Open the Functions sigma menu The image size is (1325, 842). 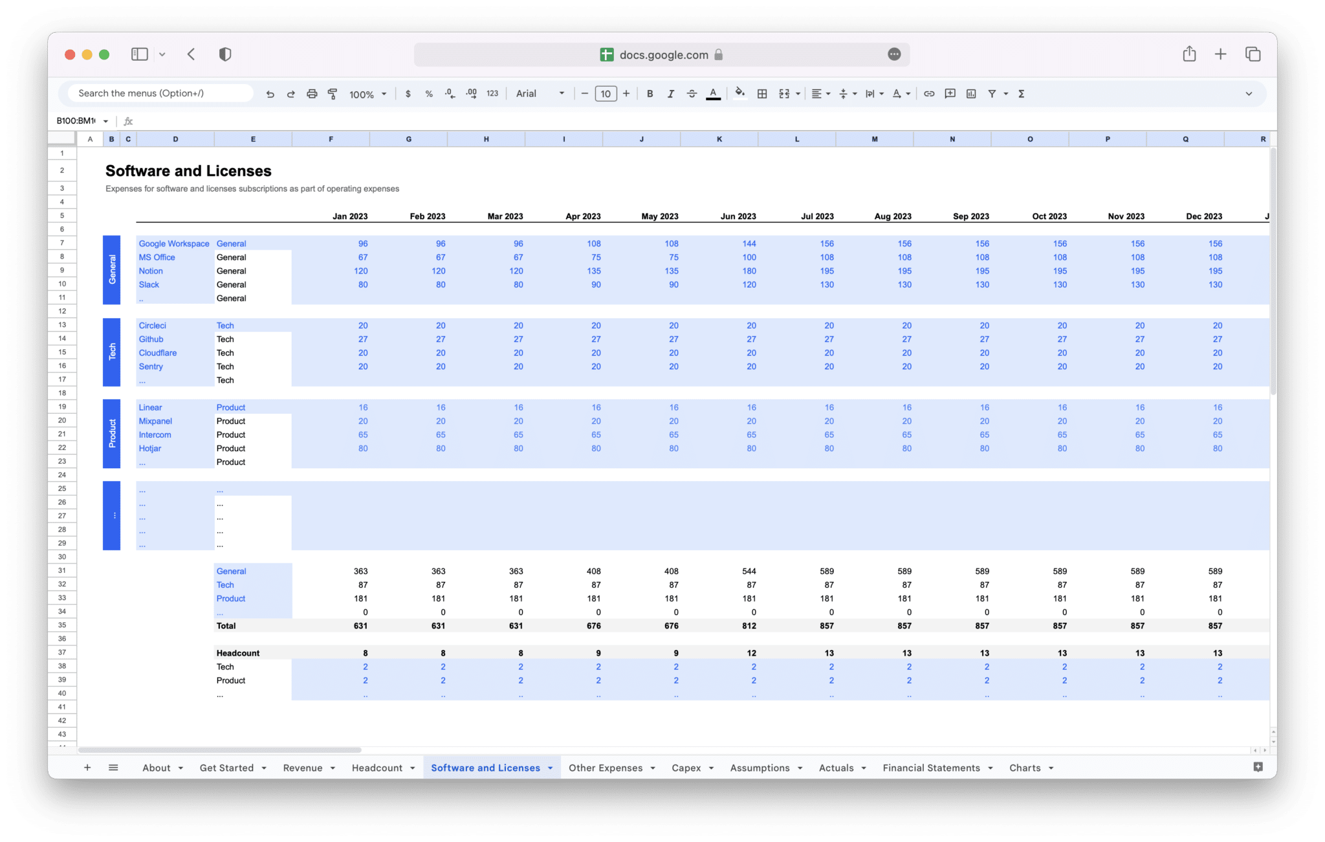[x=1022, y=94]
